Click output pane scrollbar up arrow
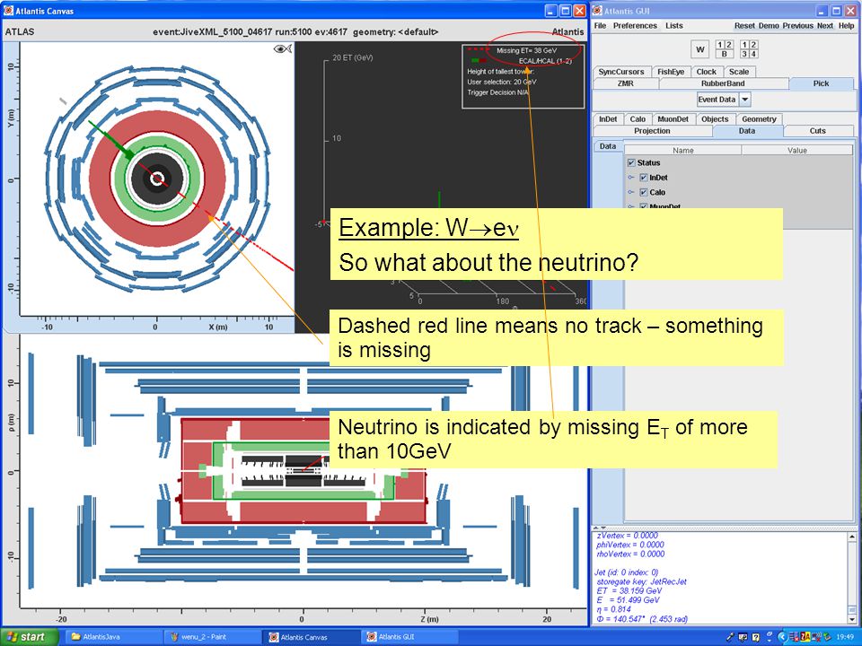Screen dimensions: 862x646 pos(852,536)
